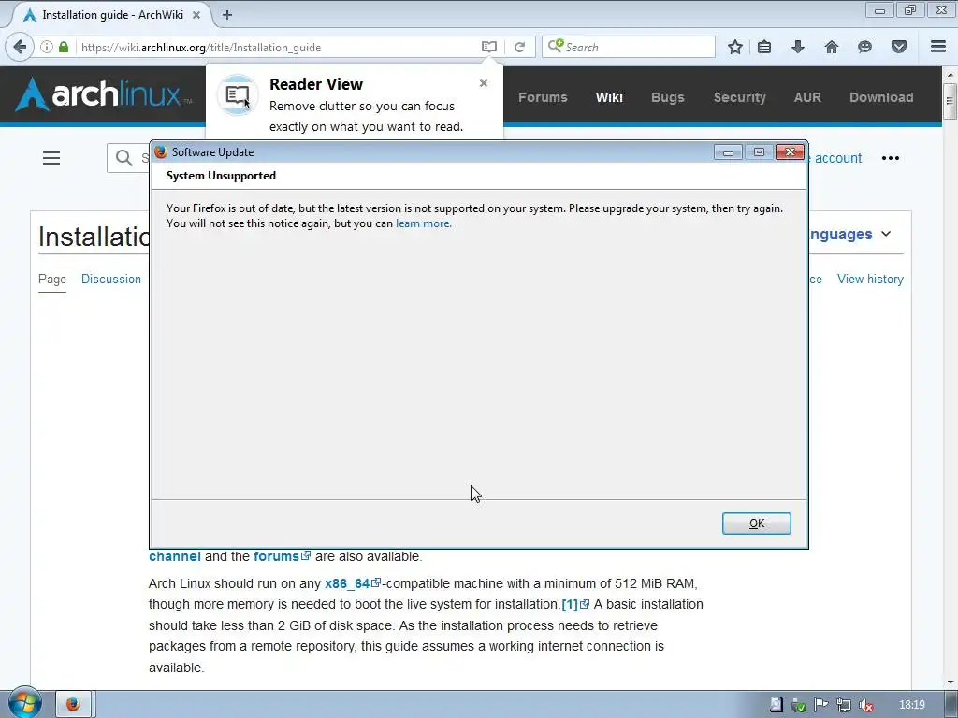The width and height of the screenshot is (958, 718).
Task: Click the create account link
Action: [835, 158]
